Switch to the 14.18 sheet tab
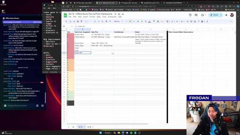This screenshot has width=240, height=135. [x=89, y=127]
